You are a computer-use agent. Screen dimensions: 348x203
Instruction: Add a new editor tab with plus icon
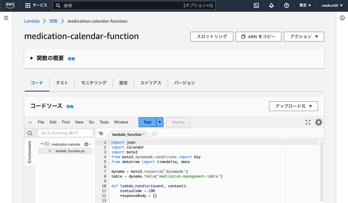154,133
